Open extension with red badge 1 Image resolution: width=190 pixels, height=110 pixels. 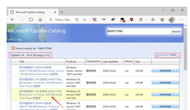click(x=123, y=20)
